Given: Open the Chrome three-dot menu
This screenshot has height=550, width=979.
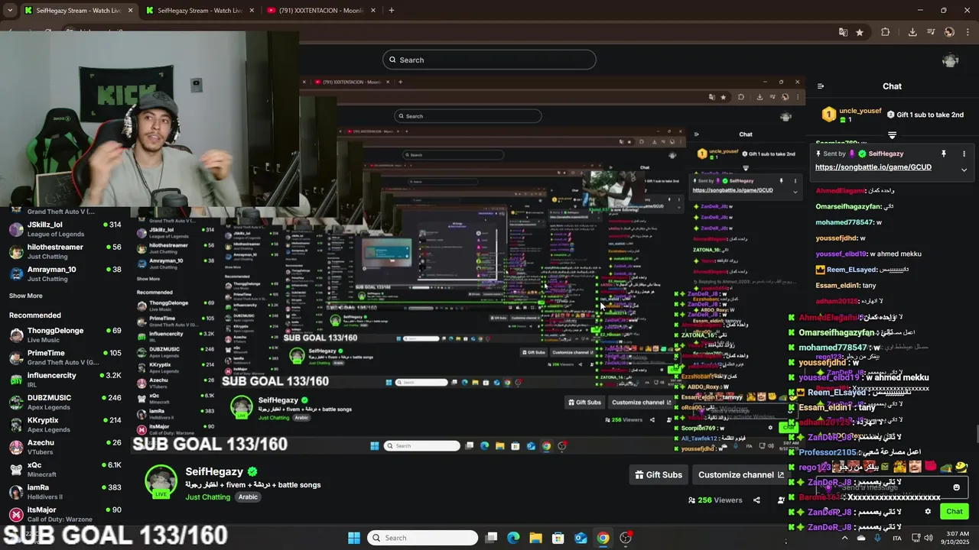Looking at the screenshot, I should point(968,32).
